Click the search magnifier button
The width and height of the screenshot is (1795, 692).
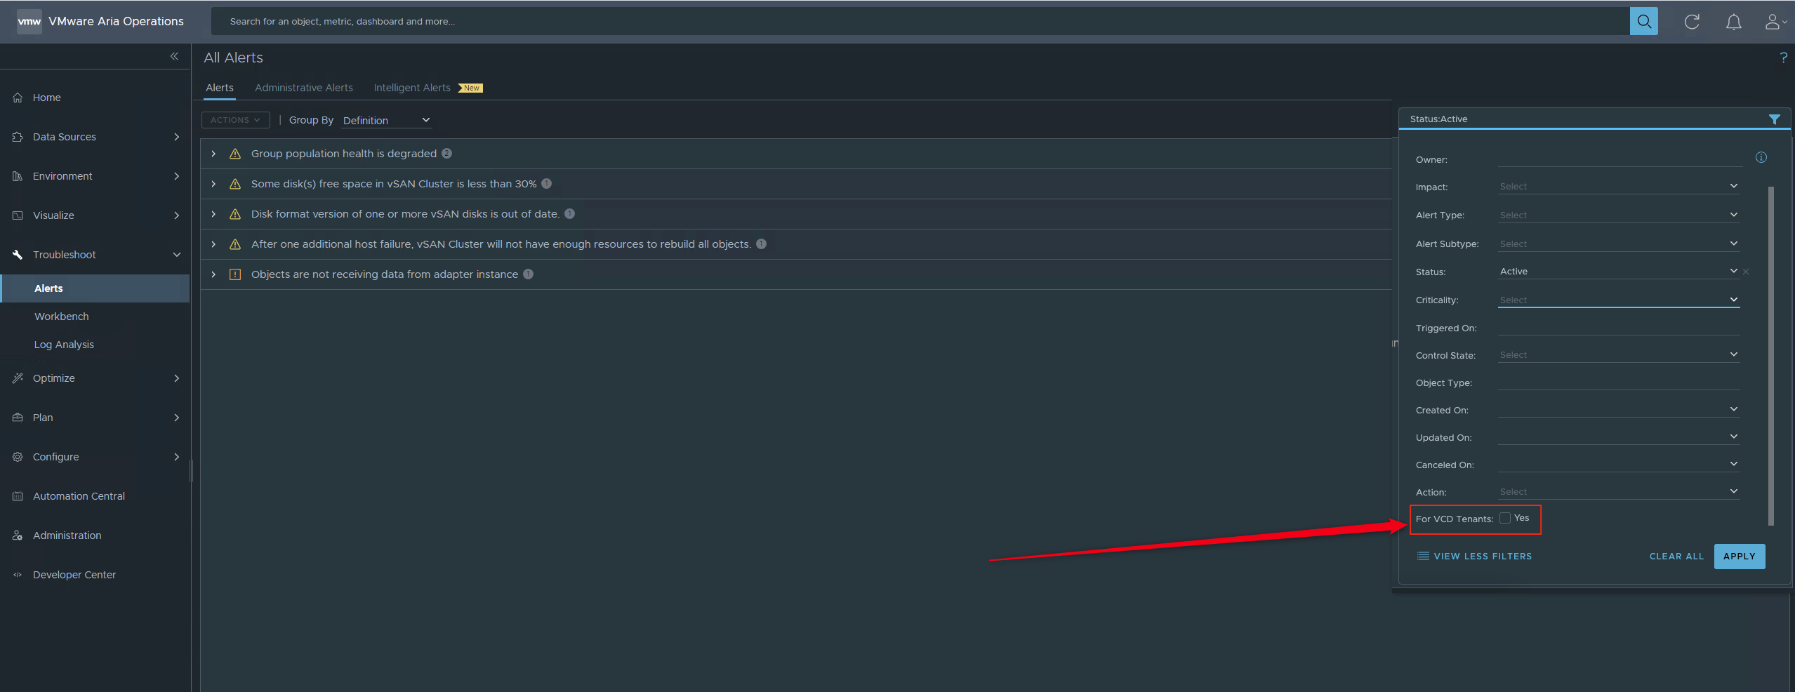1643,21
